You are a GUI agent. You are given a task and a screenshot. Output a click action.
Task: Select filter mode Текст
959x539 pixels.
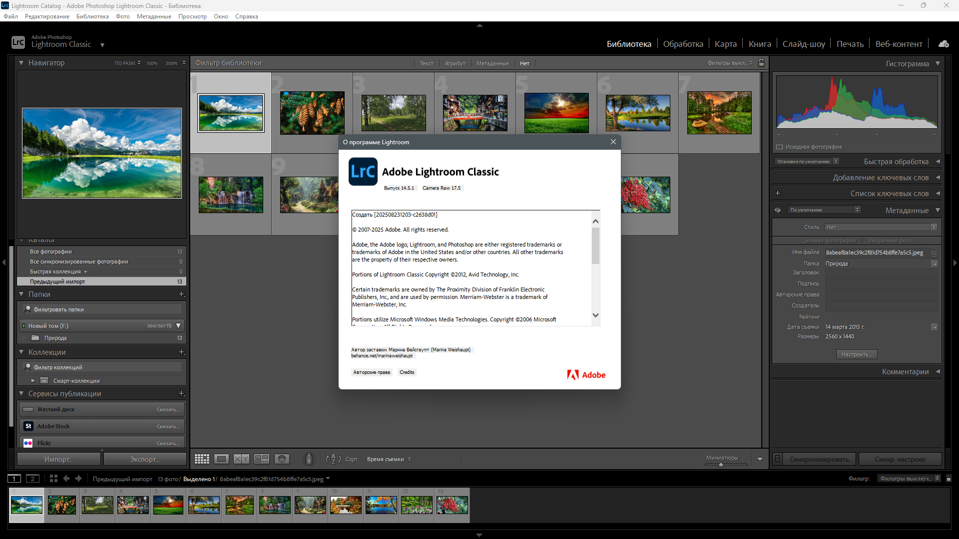(427, 63)
